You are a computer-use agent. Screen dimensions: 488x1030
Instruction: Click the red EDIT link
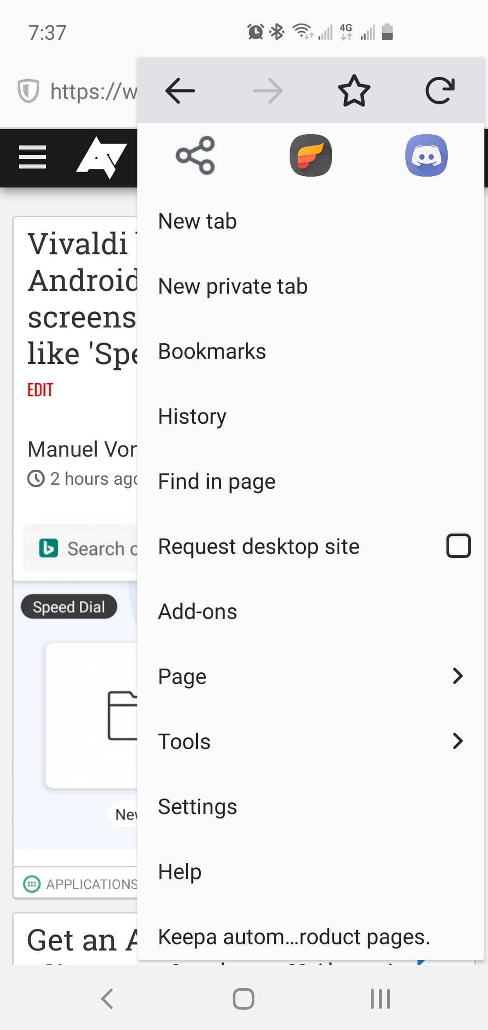coord(40,390)
